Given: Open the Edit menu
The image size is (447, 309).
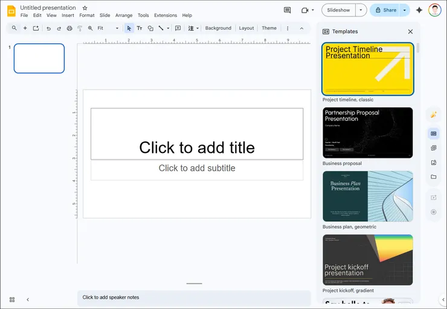Looking at the screenshot, I should (x=37, y=15).
